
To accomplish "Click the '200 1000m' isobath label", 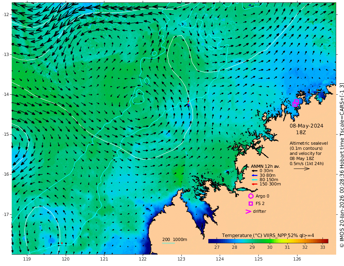I will point(175,239).
